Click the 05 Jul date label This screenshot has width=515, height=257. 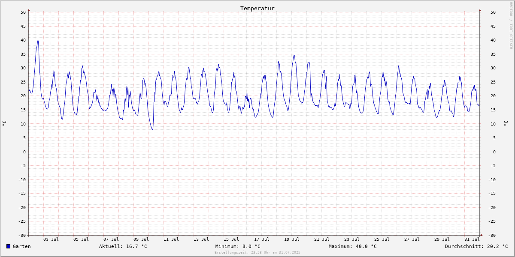click(x=81, y=239)
